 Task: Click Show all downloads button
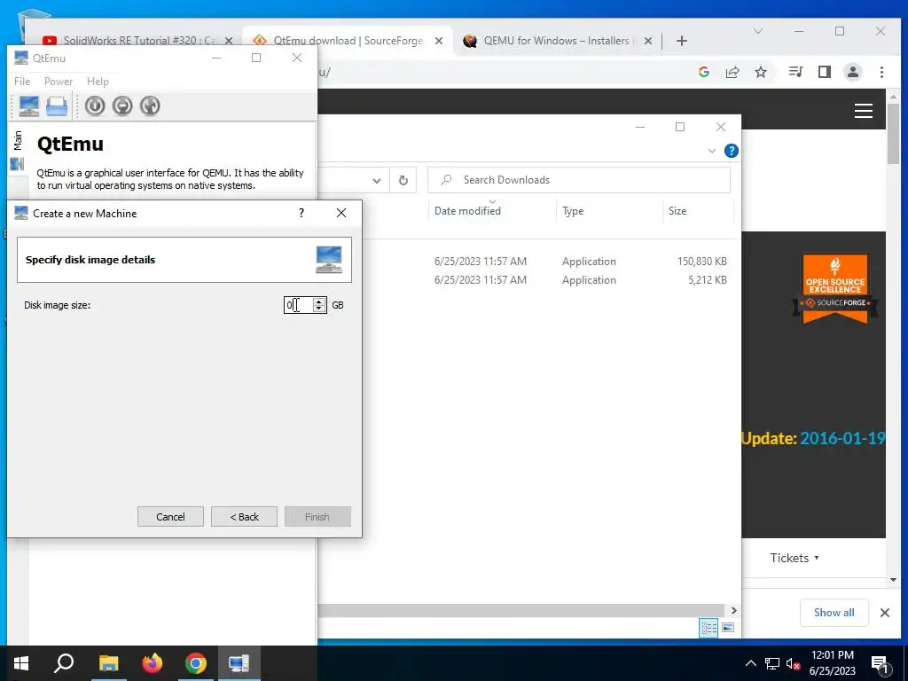coord(834,613)
